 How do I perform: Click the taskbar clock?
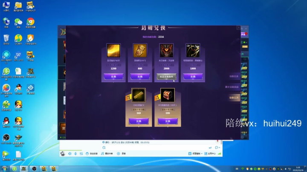298,169
